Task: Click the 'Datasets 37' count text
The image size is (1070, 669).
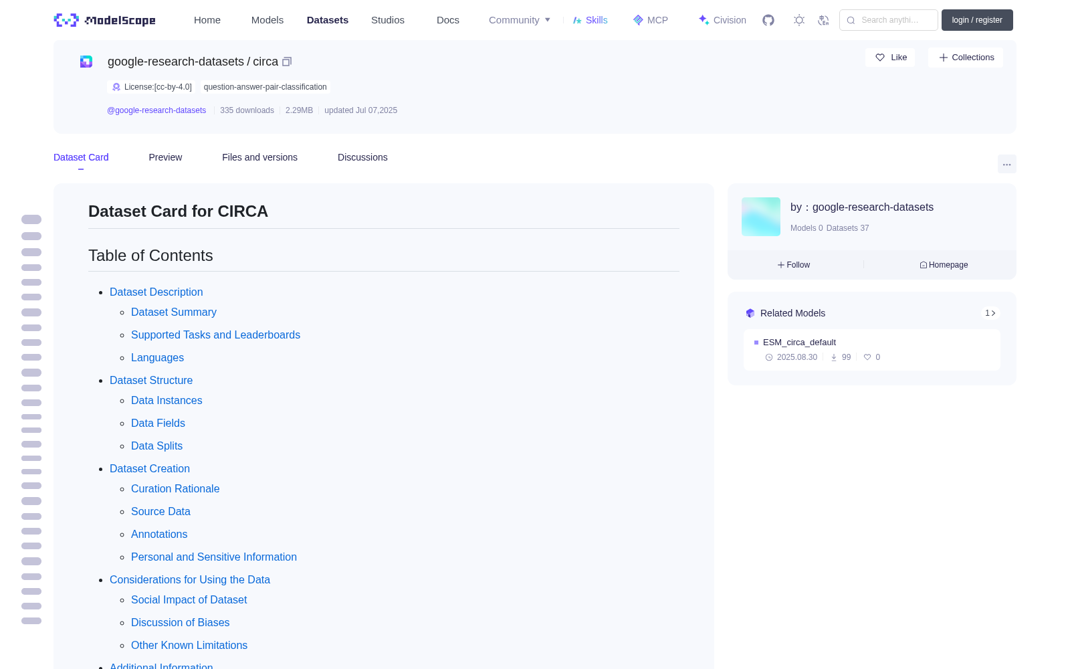Action: click(847, 228)
